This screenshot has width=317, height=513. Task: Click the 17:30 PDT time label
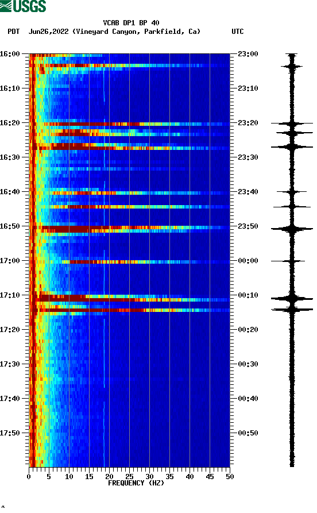10,364
